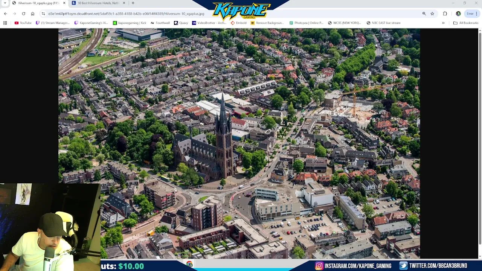This screenshot has height=271, width=482.
Task: Open the WCBS (NEW YORK) bookmark
Action: click(344, 23)
